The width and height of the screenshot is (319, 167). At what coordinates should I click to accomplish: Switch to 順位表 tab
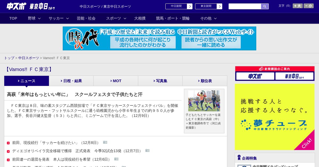tap(205, 81)
